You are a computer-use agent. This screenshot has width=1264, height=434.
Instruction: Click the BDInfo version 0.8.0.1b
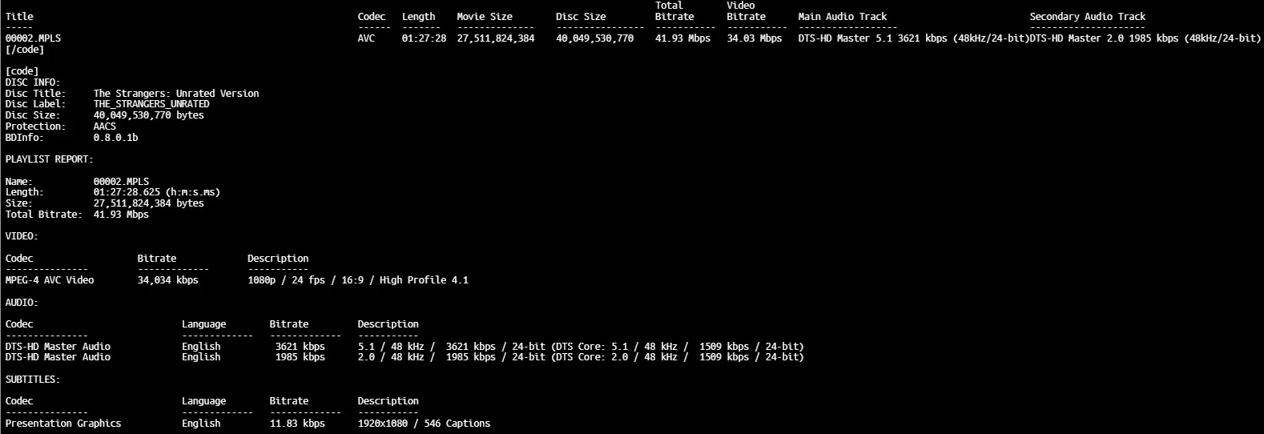click(x=115, y=138)
